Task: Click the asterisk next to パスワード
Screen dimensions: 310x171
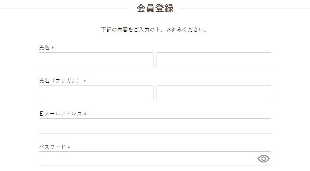Action: pos(69,147)
